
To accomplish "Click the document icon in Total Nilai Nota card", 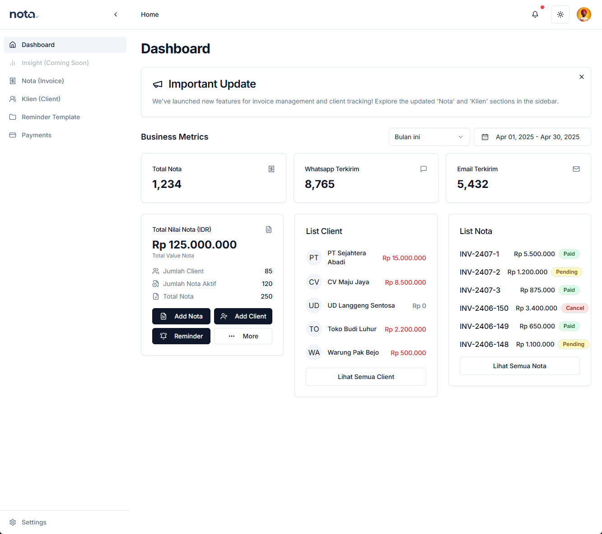I will pyautogui.click(x=269, y=230).
